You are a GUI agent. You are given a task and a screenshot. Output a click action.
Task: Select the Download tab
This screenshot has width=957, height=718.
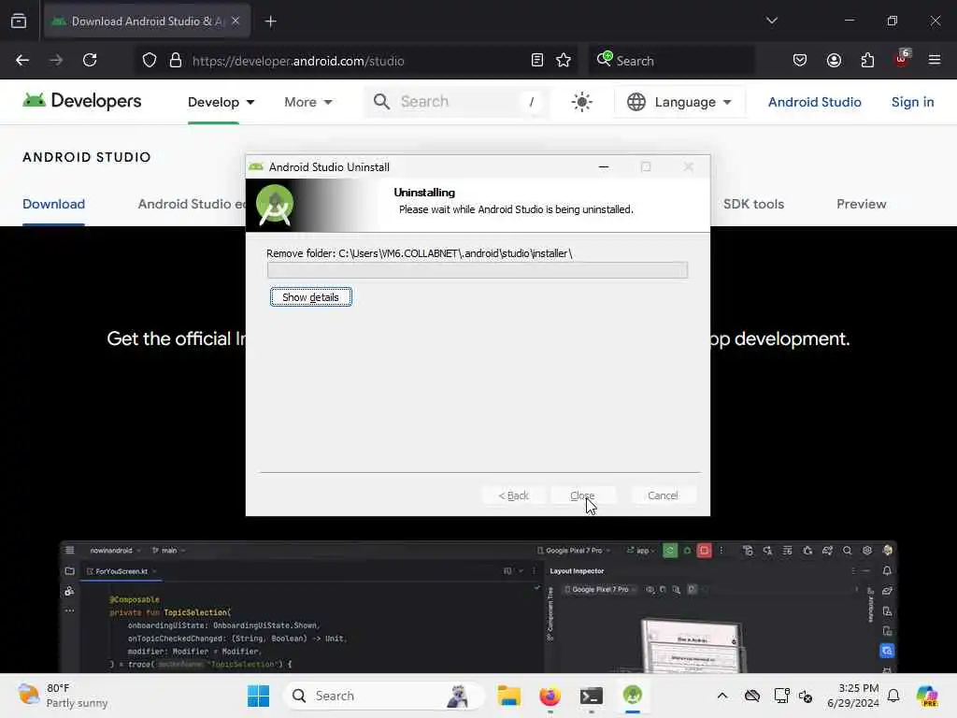pos(53,204)
